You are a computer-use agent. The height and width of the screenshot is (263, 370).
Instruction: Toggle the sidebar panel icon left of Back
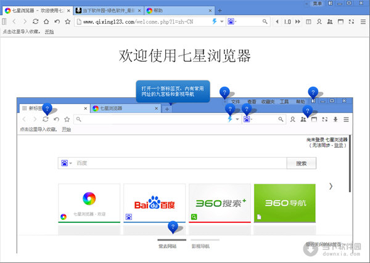tap(4, 22)
